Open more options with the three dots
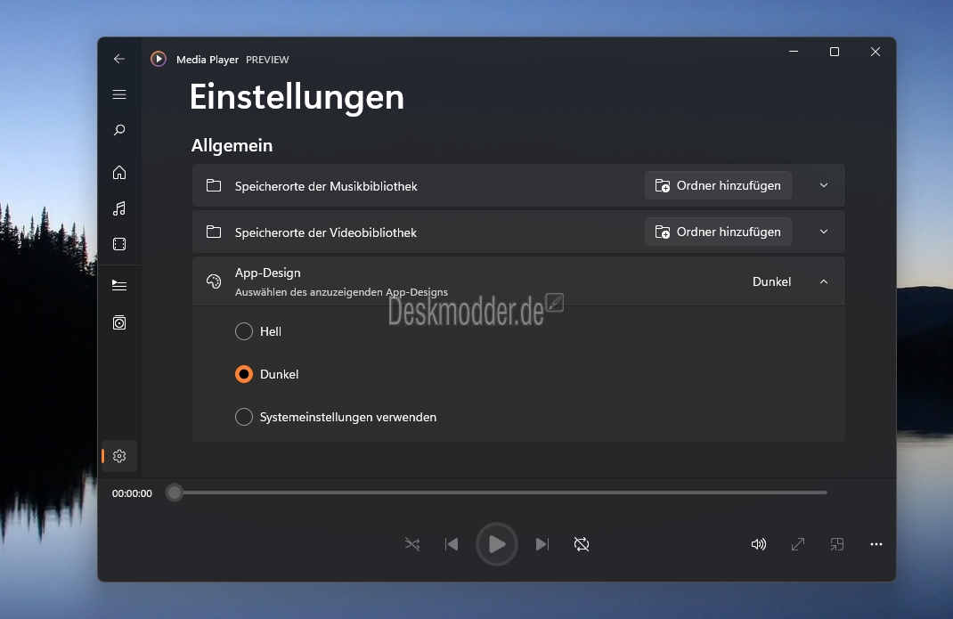Image resolution: width=953 pixels, height=619 pixels. (x=876, y=544)
